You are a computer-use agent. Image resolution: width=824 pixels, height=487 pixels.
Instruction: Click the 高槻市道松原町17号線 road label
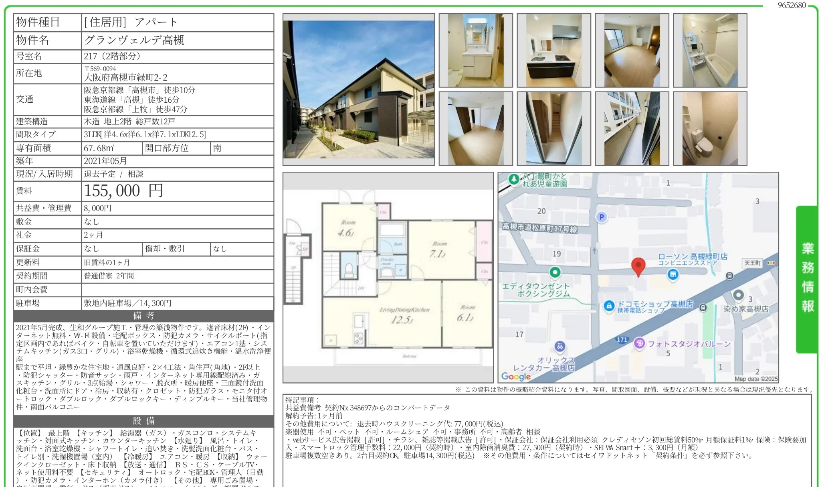540,228
